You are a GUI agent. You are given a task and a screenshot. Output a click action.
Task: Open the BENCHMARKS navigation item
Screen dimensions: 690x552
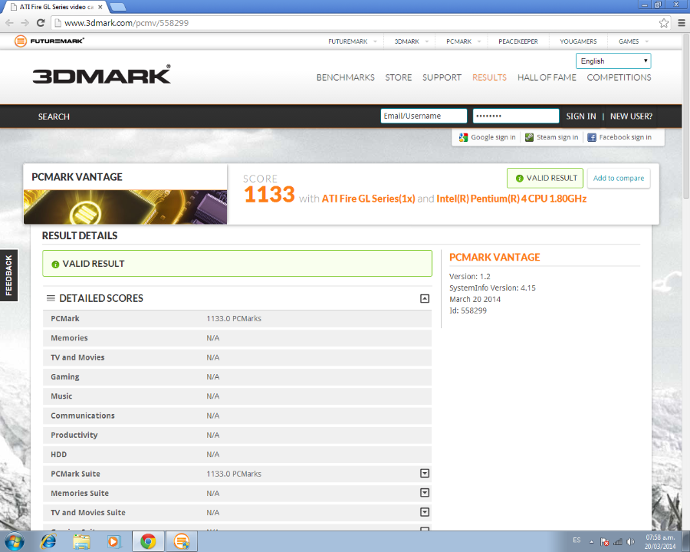pos(346,77)
